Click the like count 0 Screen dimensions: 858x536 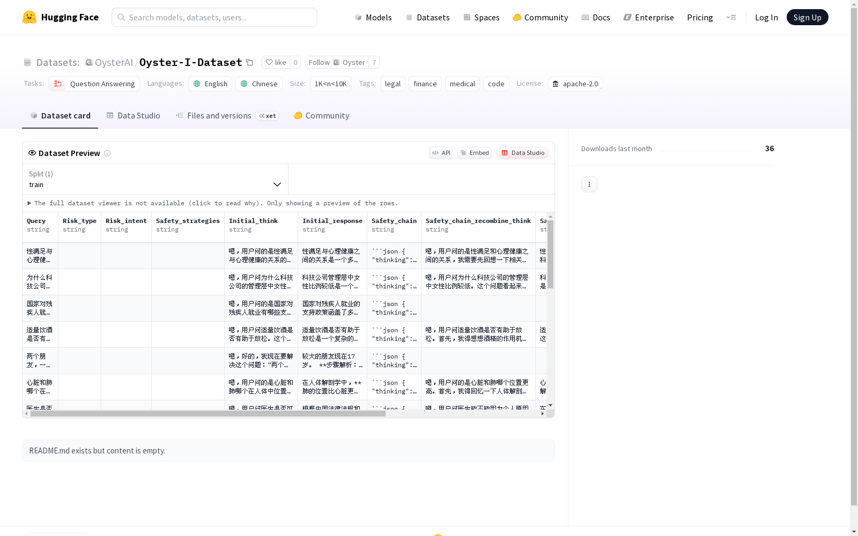coord(295,62)
